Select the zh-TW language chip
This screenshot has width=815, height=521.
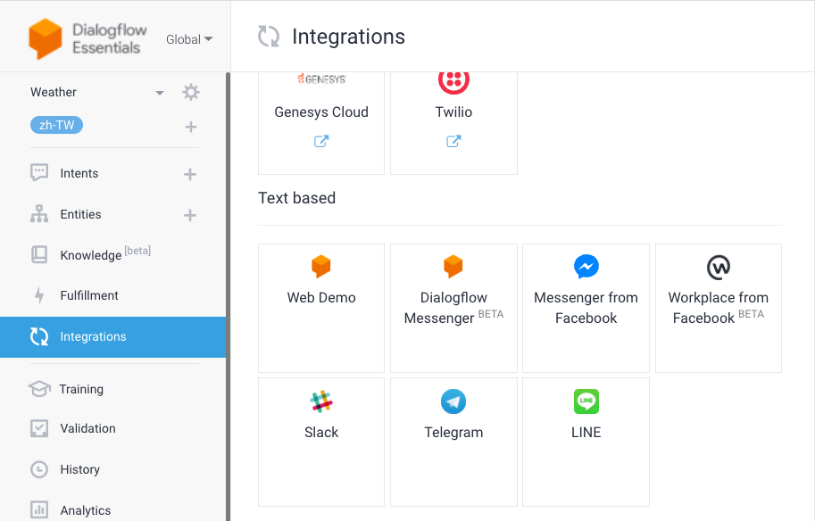pos(56,125)
